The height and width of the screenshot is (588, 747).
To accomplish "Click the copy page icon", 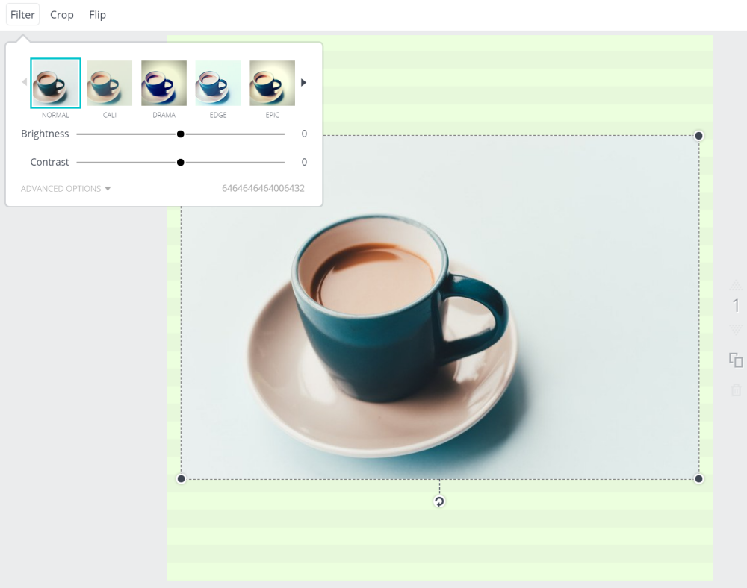I will tap(736, 360).
